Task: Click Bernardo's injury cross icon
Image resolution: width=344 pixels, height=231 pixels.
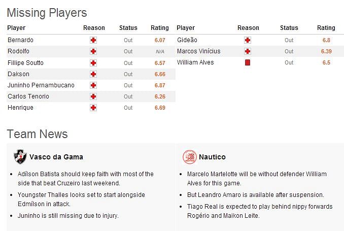Action: [x=93, y=40]
